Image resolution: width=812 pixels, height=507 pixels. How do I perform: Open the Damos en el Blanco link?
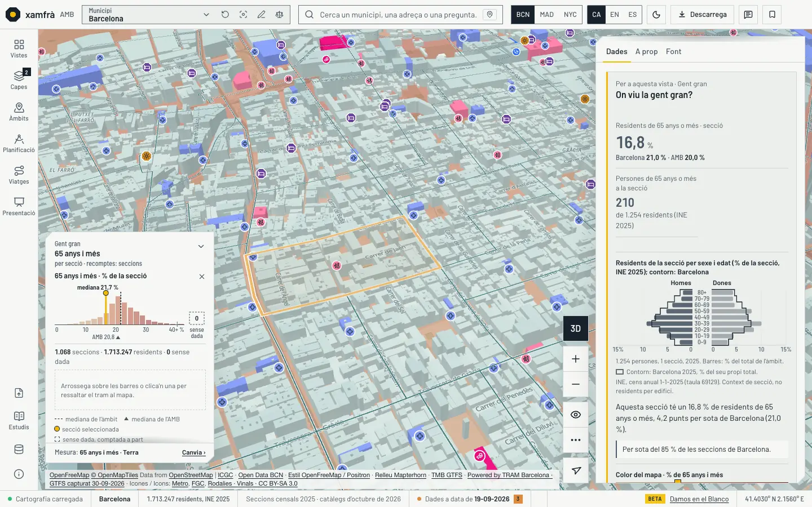point(699,499)
